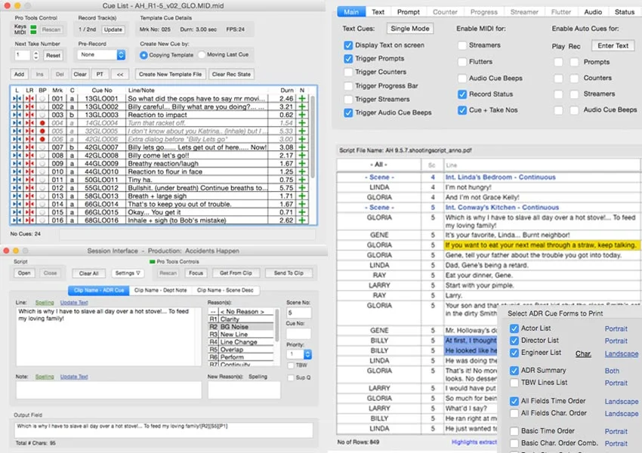Toggle the red BP dot for cue 32GLO005
The height and width of the screenshot is (453, 642).
tap(42, 131)
